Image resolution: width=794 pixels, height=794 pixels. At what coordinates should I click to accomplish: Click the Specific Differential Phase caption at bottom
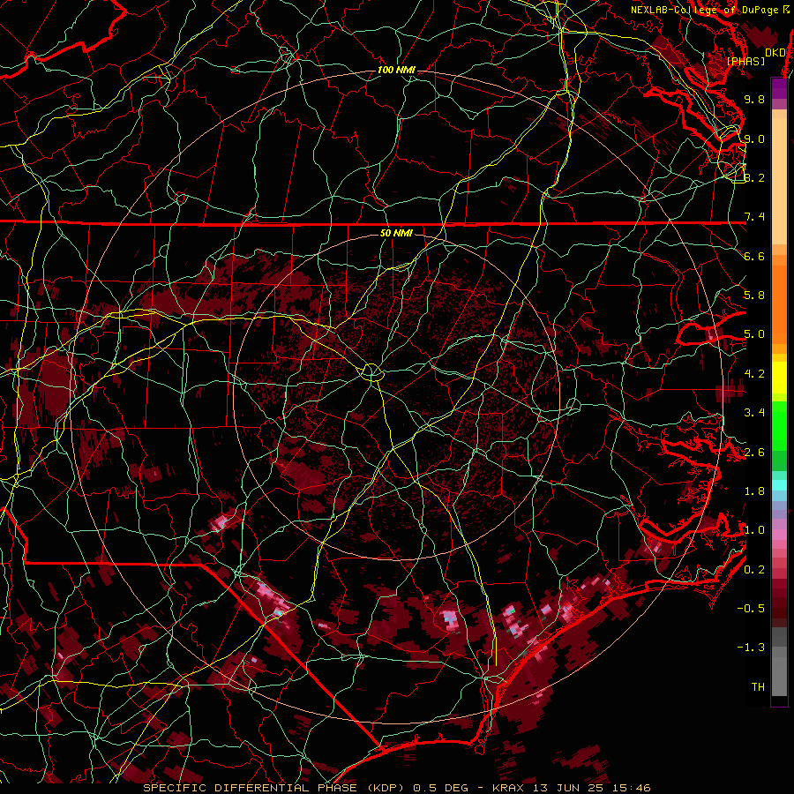point(396,788)
